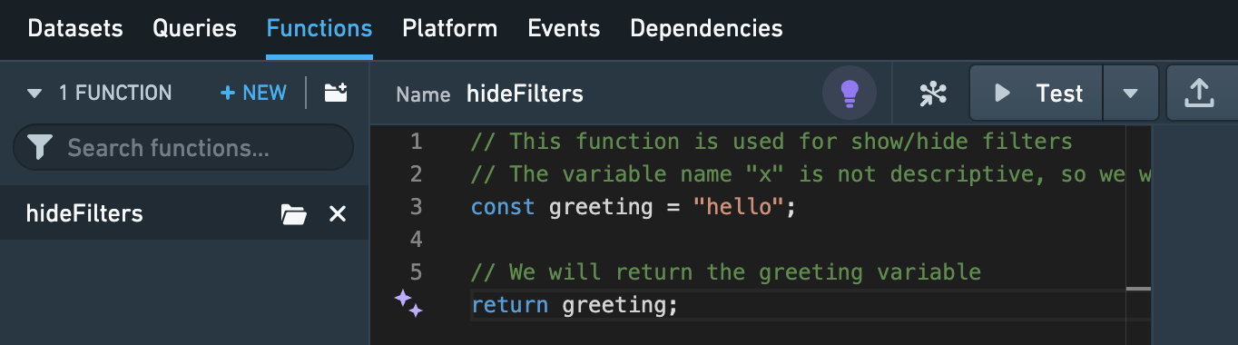This screenshot has height=345, width=1238.
Task: Focus the Search functions input field
Action: (x=183, y=147)
